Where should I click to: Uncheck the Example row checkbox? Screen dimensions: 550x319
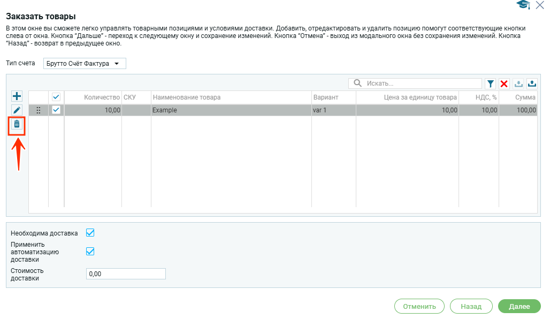[x=56, y=110]
